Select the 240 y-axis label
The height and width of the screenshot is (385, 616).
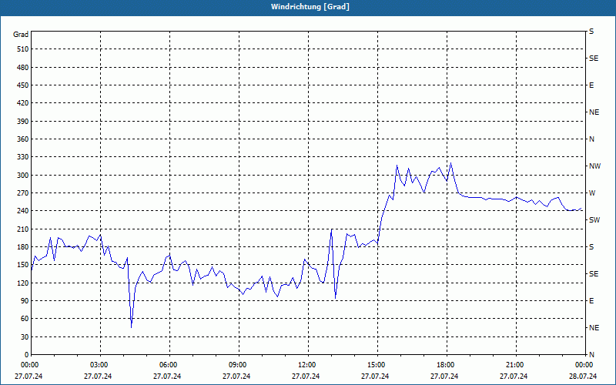coord(22,211)
